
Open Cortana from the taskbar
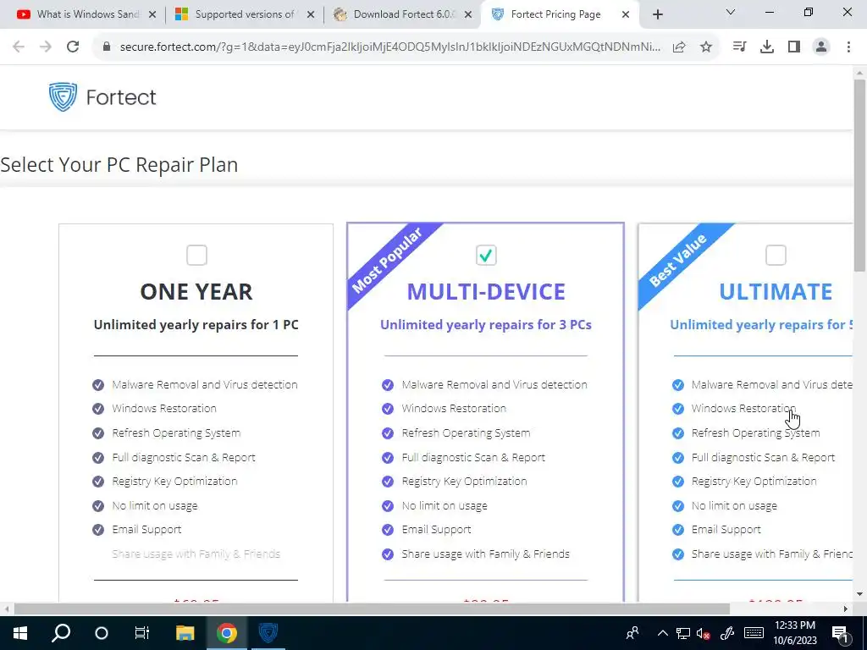coord(102,633)
